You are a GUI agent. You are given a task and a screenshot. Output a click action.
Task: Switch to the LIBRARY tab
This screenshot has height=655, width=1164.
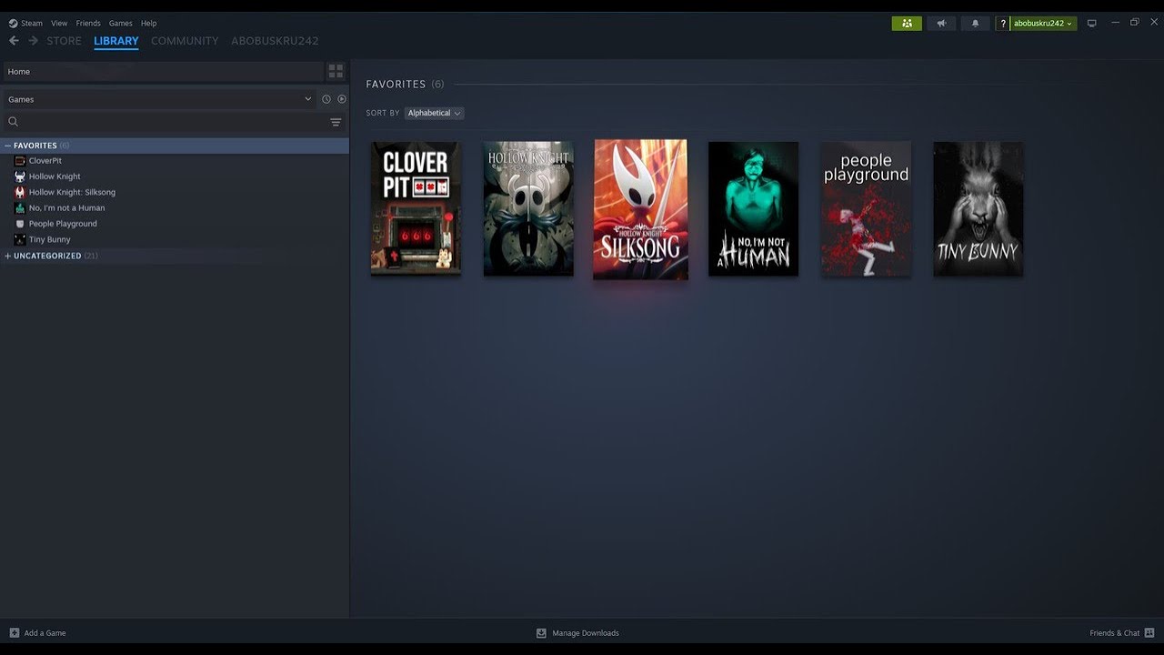click(x=116, y=41)
